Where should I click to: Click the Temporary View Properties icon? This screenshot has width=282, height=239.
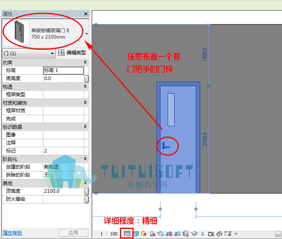pos(211,234)
